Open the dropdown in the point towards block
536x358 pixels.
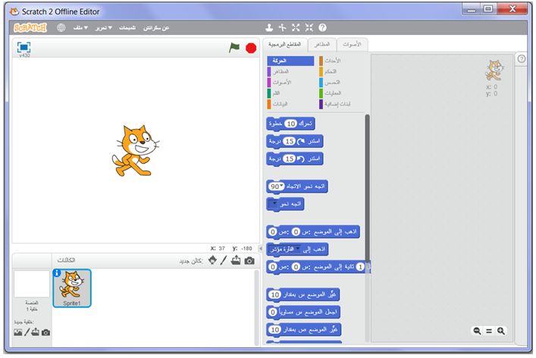pyautogui.click(x=274, y=204)
